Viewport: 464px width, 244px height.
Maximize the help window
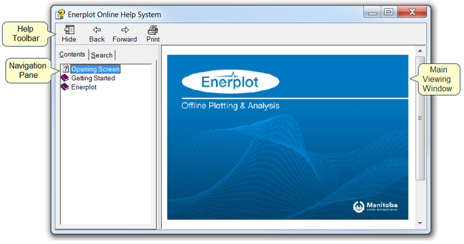[388, 12]
